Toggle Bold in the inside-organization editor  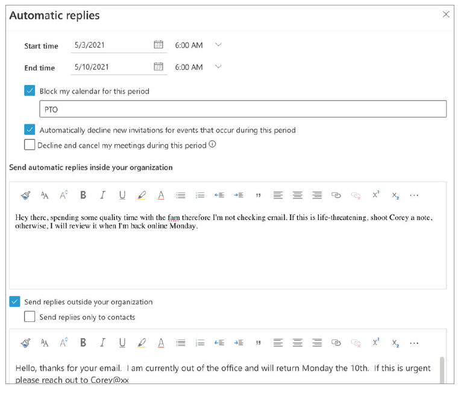click(x=83, y=195)
